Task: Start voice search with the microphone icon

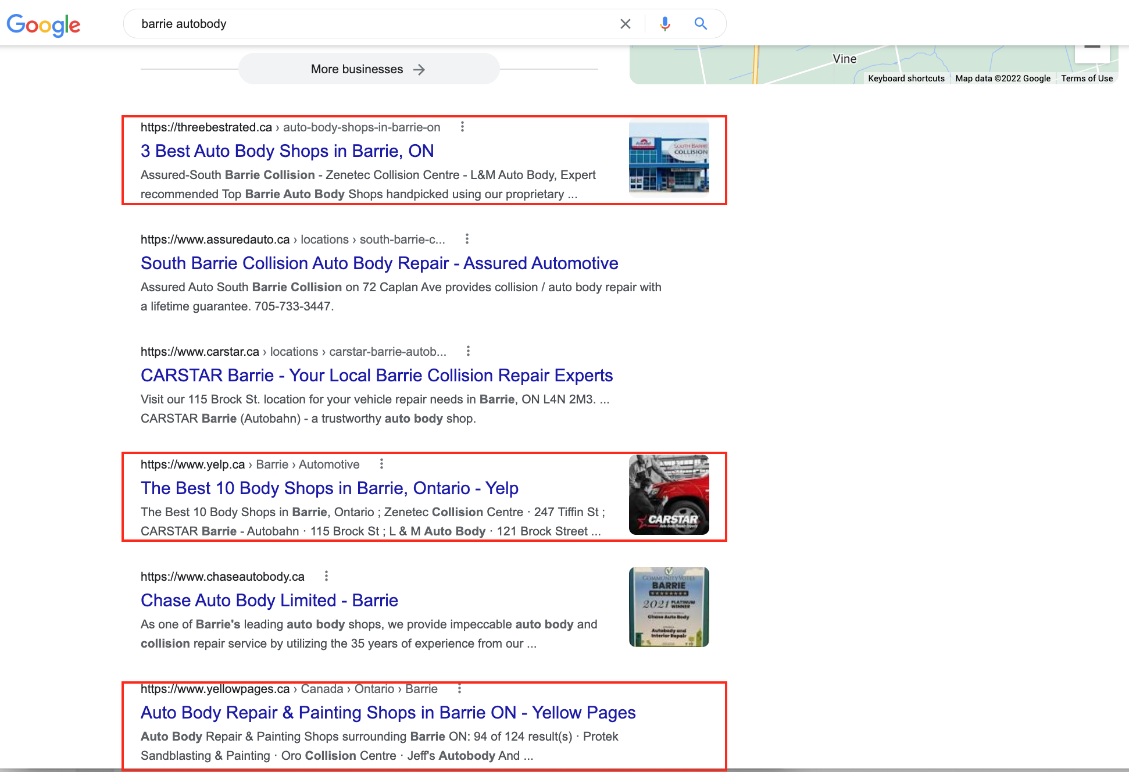Action: pos(664,24)
